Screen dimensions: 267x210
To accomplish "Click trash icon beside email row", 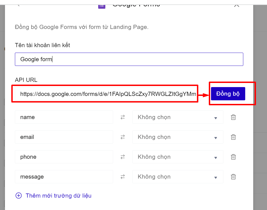I will coord(233,137).
